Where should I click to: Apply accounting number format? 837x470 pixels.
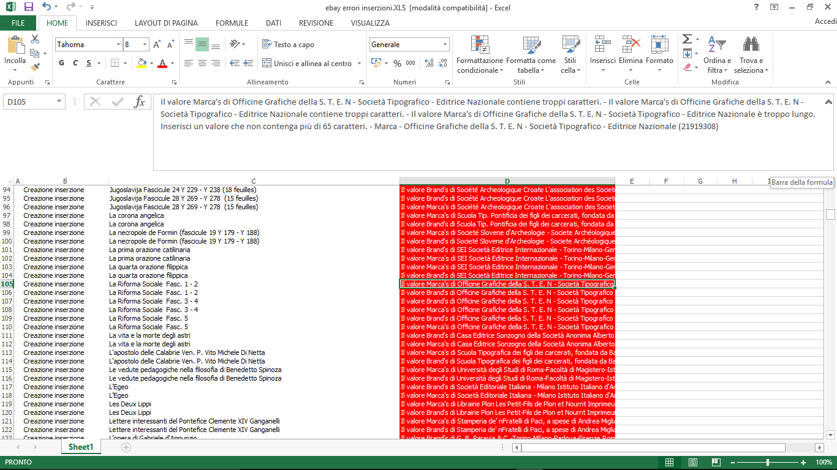[x=375, y=63]
